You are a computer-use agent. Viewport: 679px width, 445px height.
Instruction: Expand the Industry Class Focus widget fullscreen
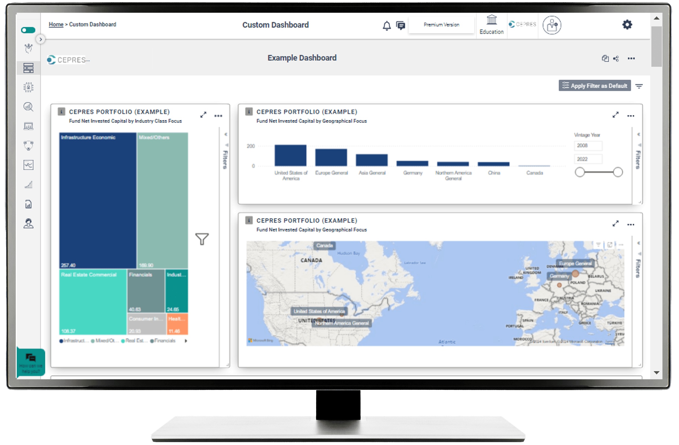point(203,115)
